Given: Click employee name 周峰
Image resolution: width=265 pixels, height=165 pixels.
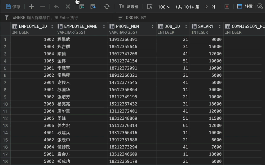Looking at the screenshot, I should click(x=61, y=118).
